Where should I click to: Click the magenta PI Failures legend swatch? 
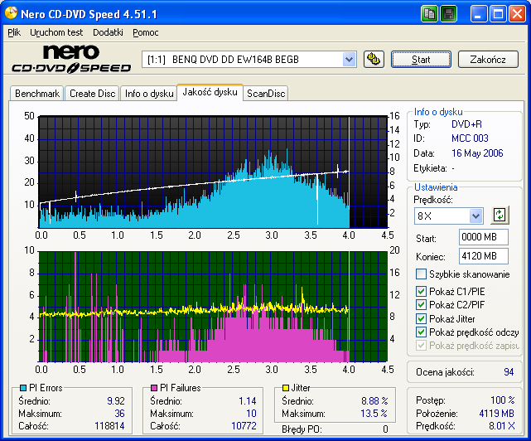154,387
